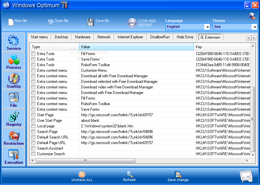Screen dimensions: 260x185
Task: Switch to the Hide Drive tab
Action: pos(185,37)
